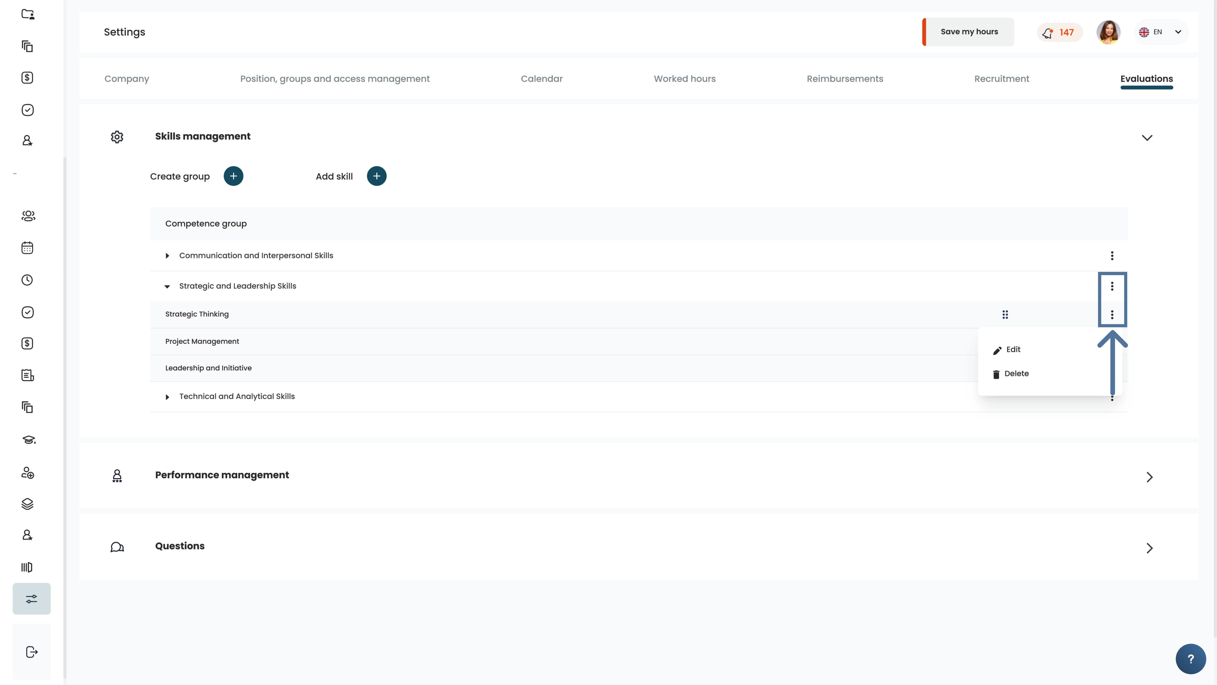Collapse the Skills management section chevron
The width and height of the screenshot is (1217, 685).
[x=1147, y=138]
